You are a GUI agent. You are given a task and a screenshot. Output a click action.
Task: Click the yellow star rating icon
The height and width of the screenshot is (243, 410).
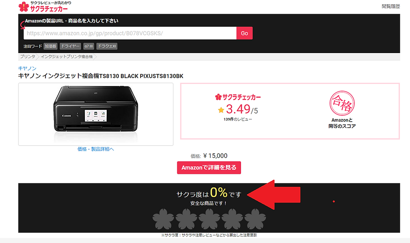[221, 110]
